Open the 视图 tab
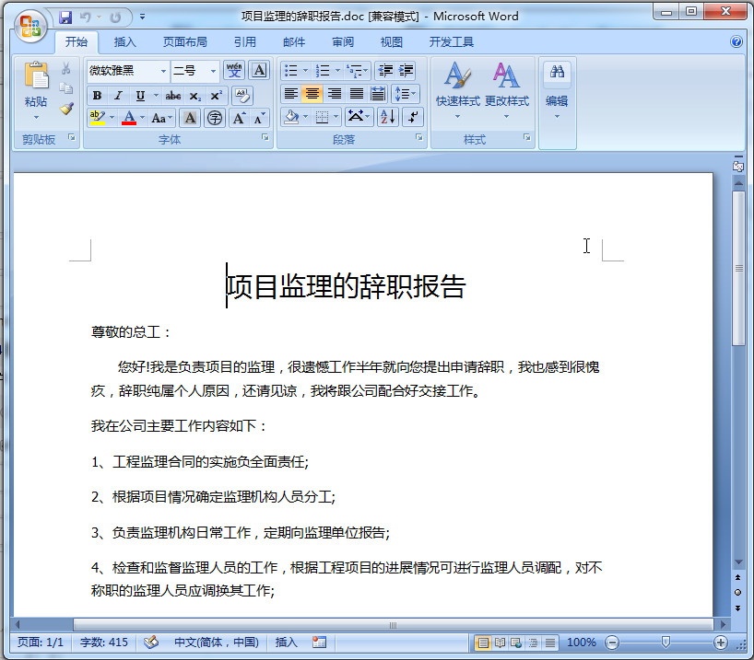The width and height of the screenshot is (754, 660). (x=392, y=42)
